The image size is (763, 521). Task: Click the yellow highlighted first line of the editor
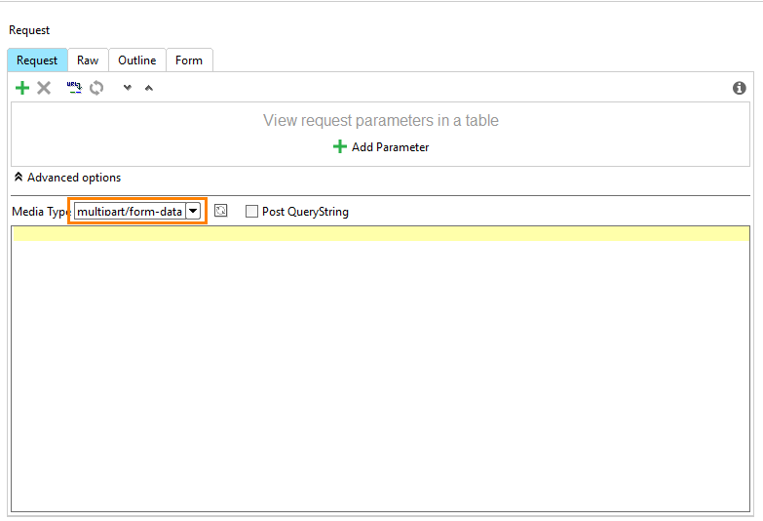point(381,234)
